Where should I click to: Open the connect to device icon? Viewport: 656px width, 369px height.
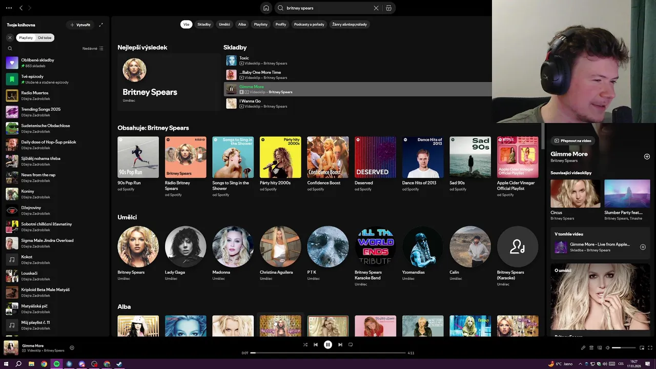click(600, 347)
